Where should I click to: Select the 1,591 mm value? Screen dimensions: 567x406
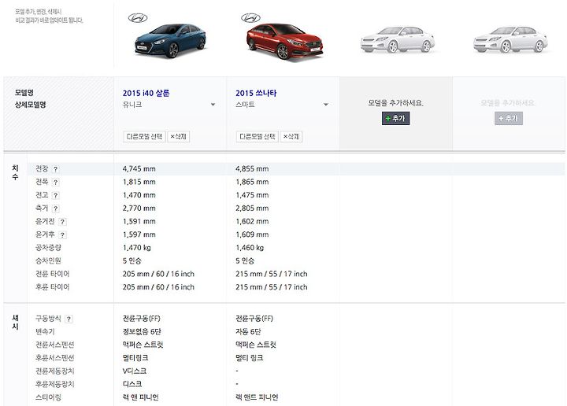(139, 221)
